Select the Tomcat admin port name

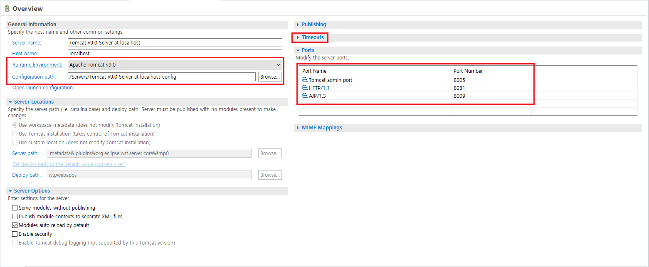click(331, 80)
